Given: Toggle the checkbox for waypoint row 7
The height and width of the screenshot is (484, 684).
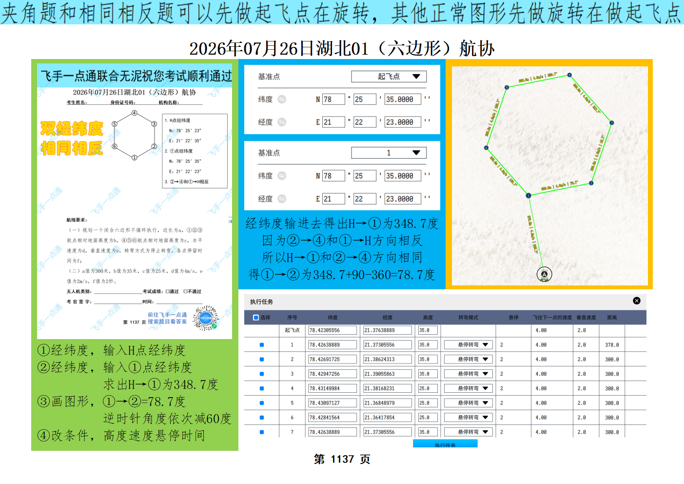Looking at the screenshot, I should (x=262, y=432).
